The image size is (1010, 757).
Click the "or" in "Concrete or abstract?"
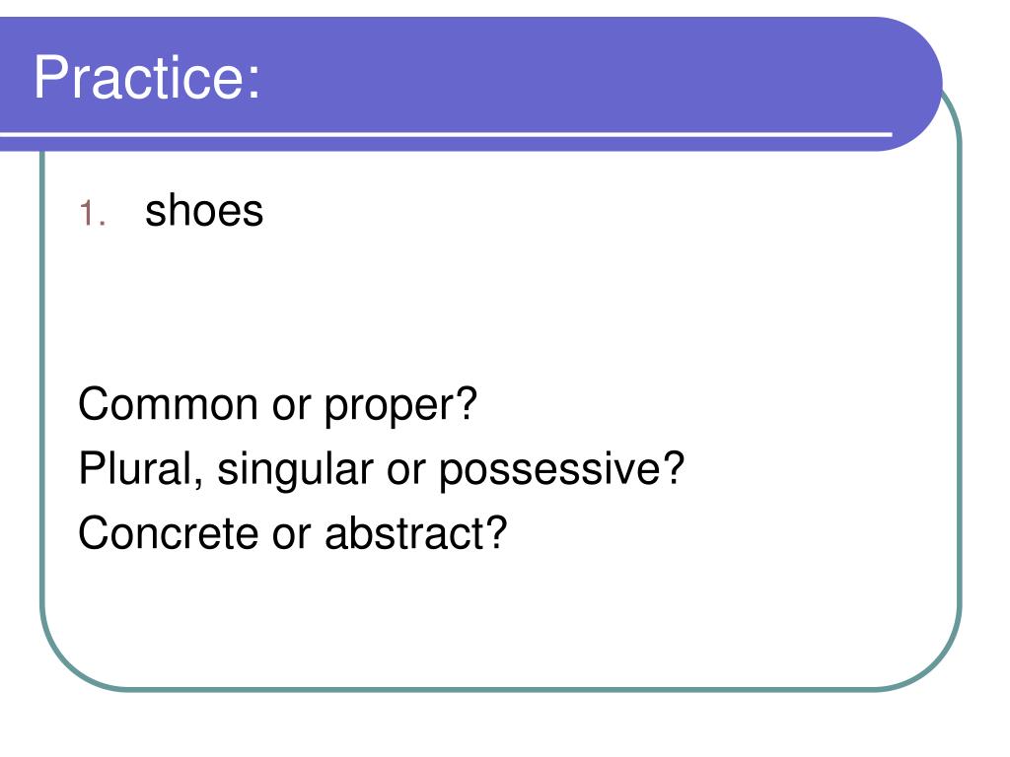click(x=291, y=534)
